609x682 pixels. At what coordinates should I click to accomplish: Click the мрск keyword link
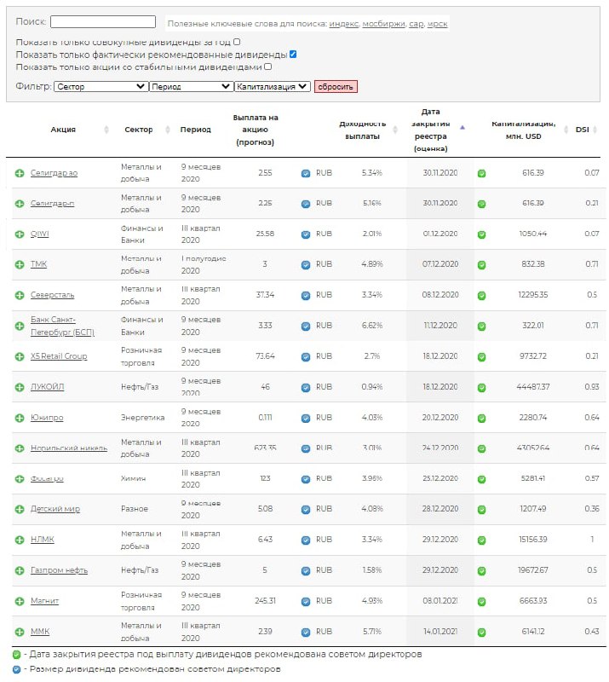point(437,24)
